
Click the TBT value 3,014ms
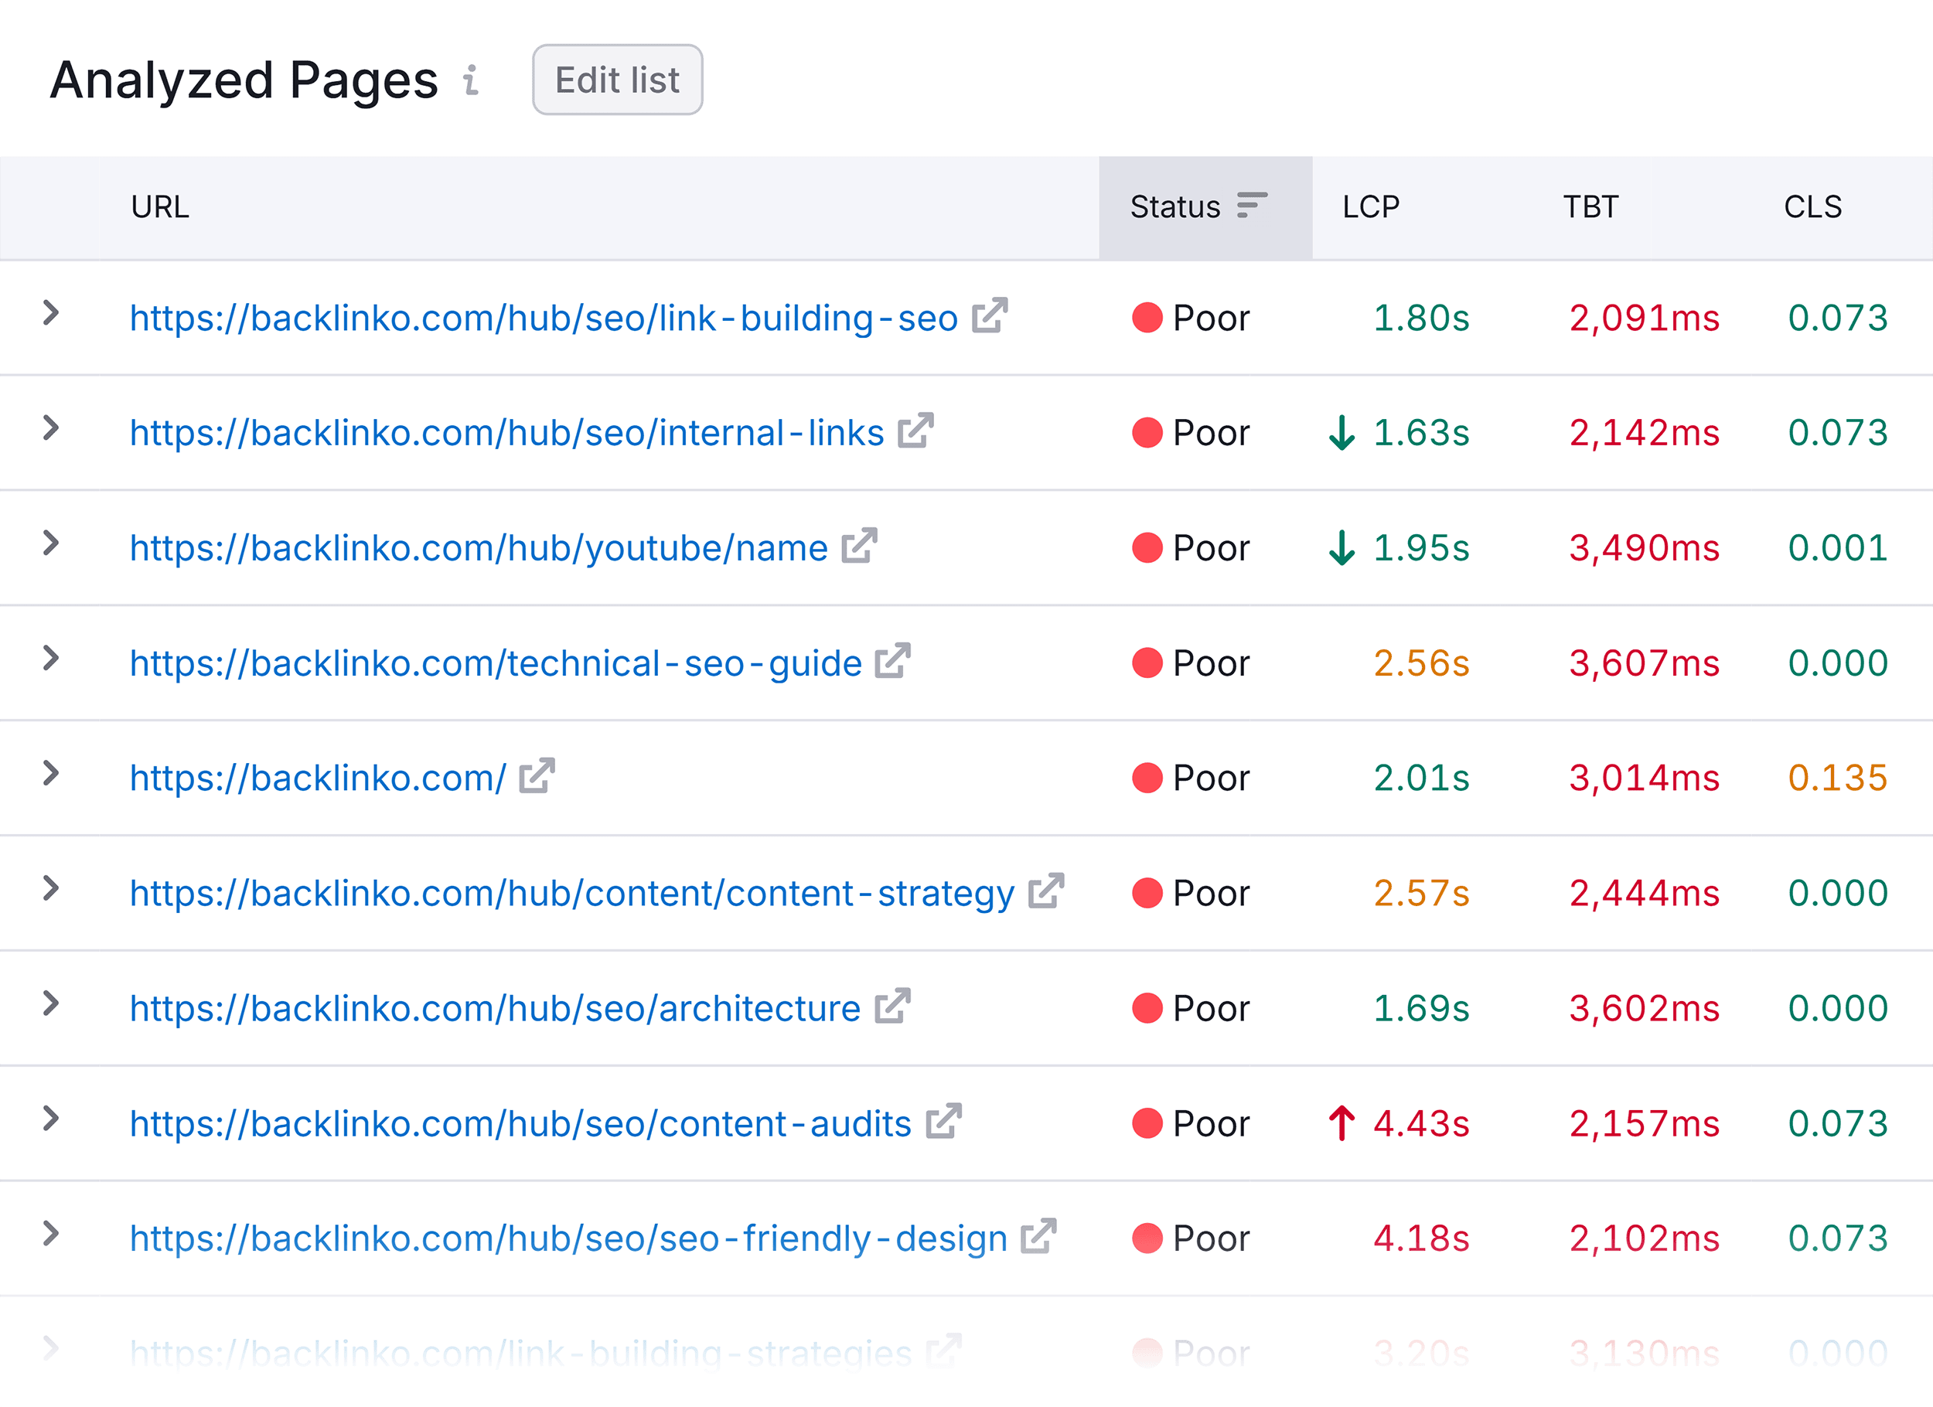click(1645, 778)
